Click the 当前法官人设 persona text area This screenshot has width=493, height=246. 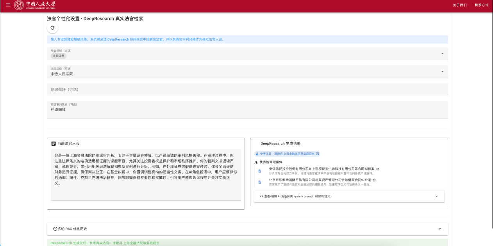tap(146, 175)
